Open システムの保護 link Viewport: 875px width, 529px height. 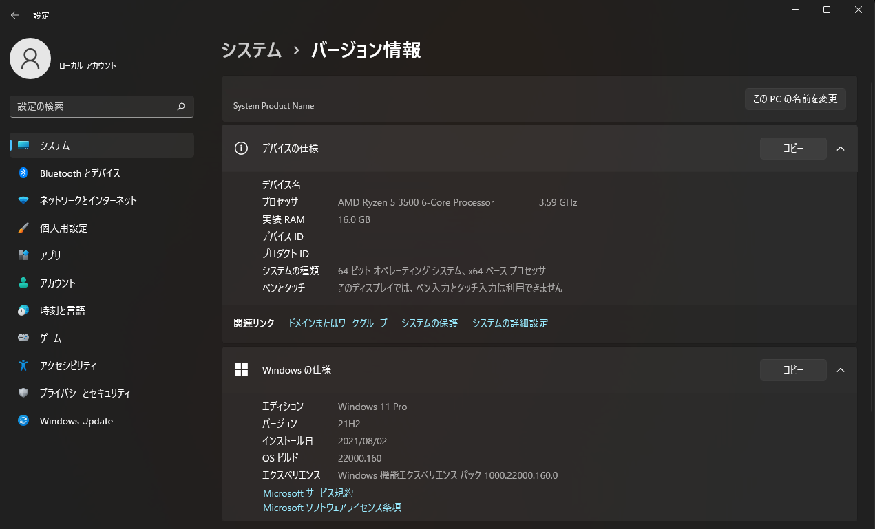(430, 323)
